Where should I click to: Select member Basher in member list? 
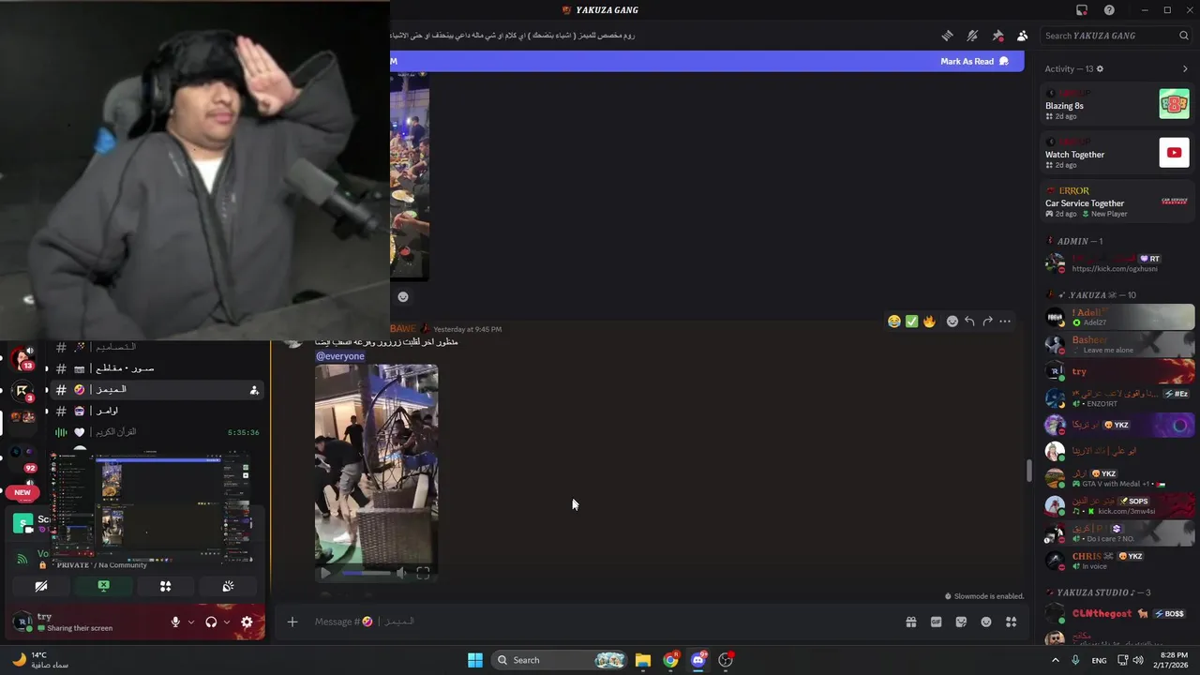(1117, 344)
